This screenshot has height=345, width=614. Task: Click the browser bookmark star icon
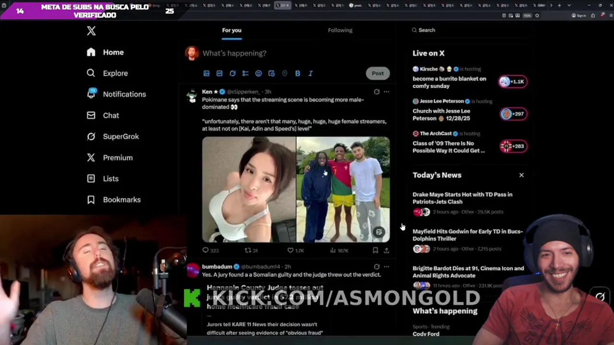[x=537, y=15]
